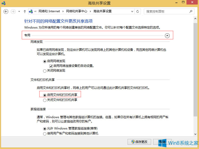199x149 pixels.
Task: Click the window system icon in title bar
Action: [x=4, y=3]
